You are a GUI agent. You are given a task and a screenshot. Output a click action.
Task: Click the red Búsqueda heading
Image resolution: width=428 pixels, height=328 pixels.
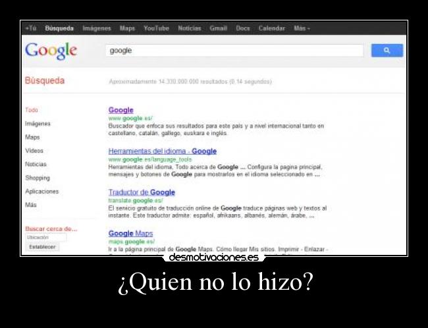(45, 80)
